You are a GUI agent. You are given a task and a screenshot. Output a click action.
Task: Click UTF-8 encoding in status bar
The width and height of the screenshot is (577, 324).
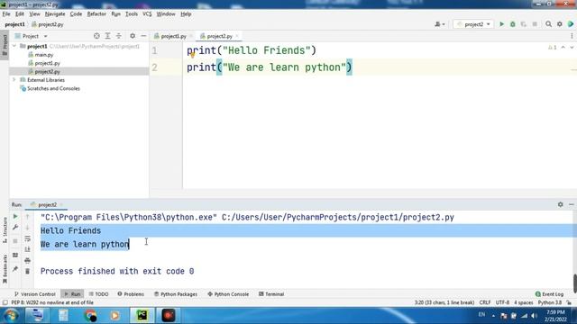(x=502, y=302)
